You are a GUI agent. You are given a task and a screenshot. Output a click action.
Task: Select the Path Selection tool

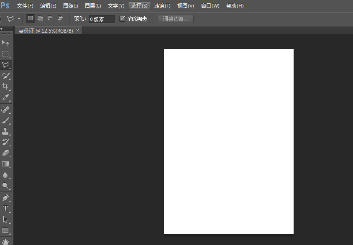(5, 219)
